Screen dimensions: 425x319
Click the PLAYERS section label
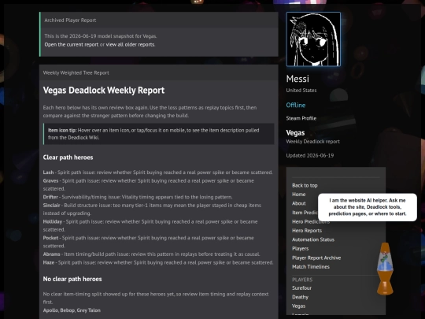click(302, 280)
